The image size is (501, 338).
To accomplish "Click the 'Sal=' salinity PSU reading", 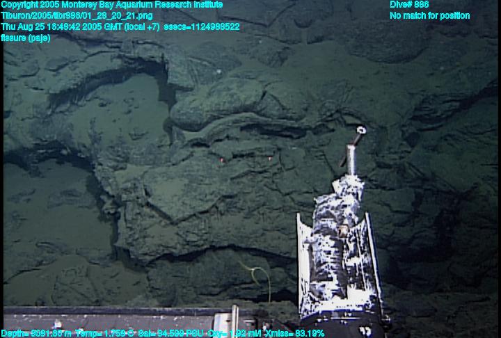I will click(x=171, y=334).
